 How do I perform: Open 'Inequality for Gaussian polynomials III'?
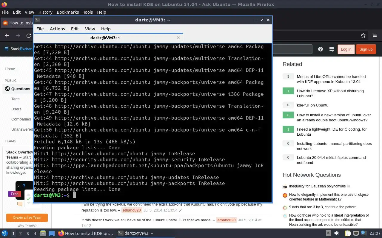pos(319,186)
